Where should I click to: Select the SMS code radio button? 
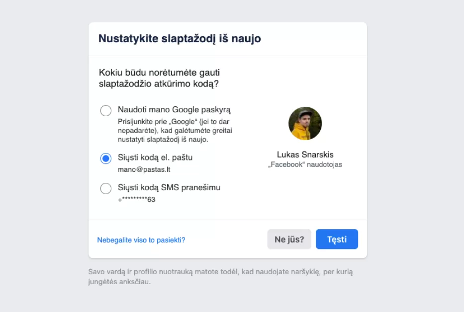pos(106,188)
